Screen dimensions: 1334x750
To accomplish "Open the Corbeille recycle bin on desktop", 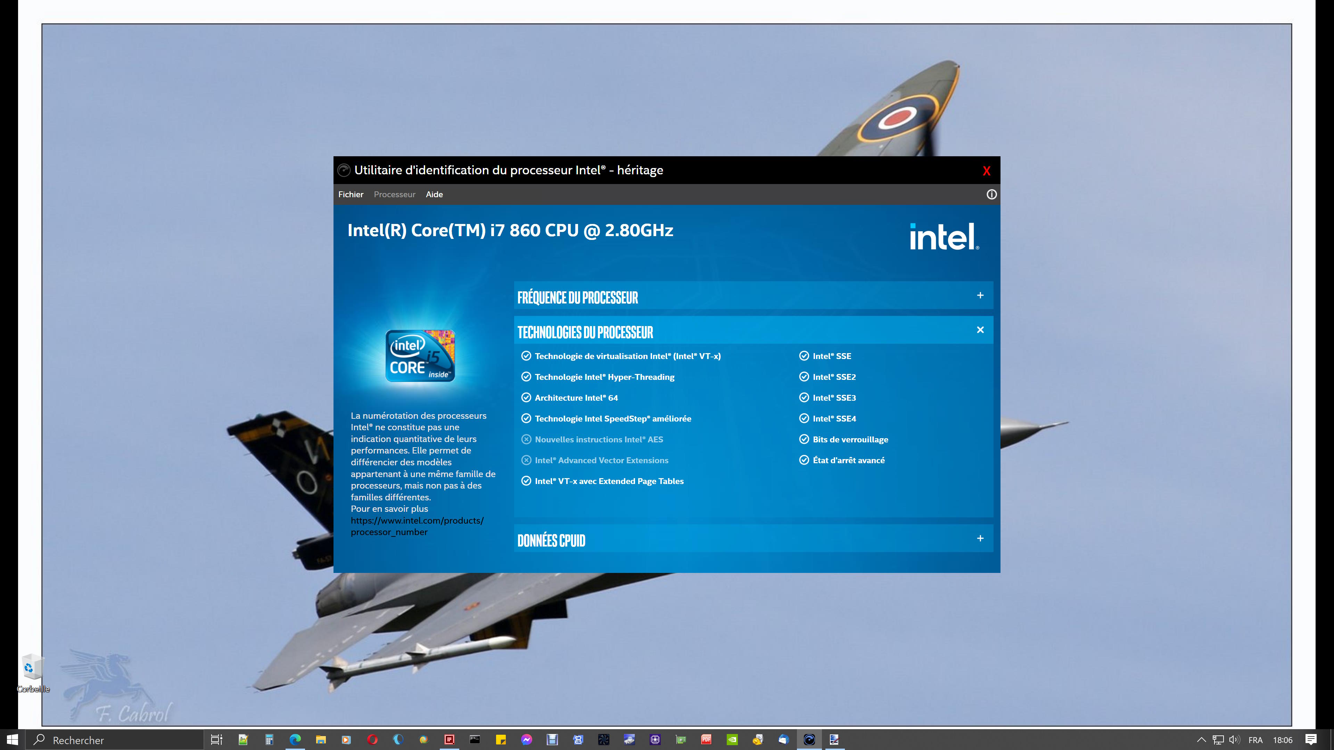I will point(33,673).
